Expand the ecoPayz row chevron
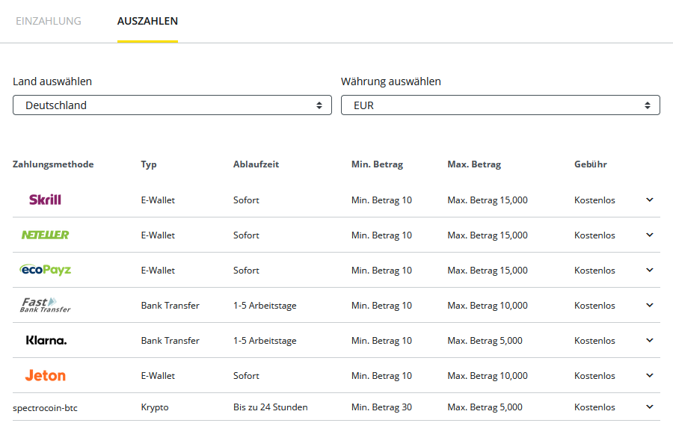This screenshot has width=673, height=426. pos(650,271)
